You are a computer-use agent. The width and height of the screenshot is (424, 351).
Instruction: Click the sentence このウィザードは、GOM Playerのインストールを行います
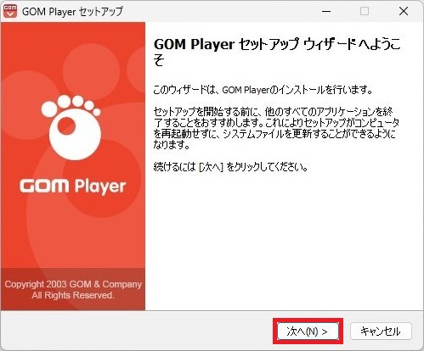click(x=263, y=90)
